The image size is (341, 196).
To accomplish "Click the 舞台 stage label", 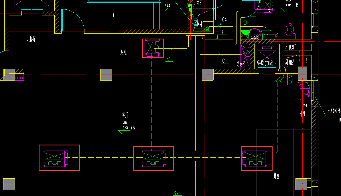I will 276,176.
